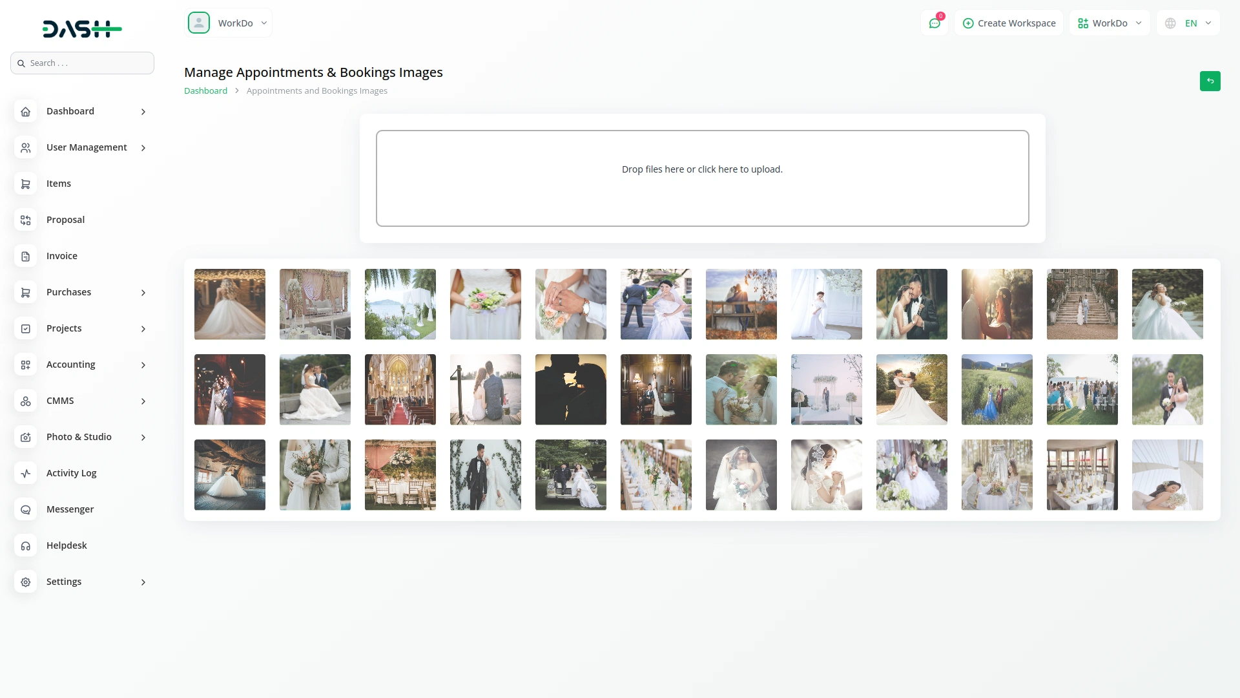Click the green back arrow button
This screenshot has height=698, width=1240.
point(1210,81)
